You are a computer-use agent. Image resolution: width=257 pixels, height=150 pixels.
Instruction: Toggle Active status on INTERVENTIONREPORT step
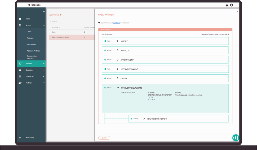pyautogui.click(x=132, y=118)
